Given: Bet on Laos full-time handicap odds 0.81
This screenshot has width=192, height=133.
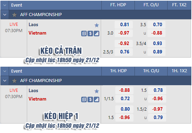Looking at the screenshot, I should 124,25.
